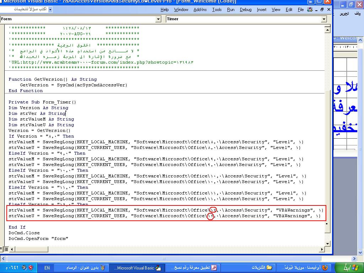Open the Add-Ins menu
Viewport: 364px width, 273px height.
[200, 10]
